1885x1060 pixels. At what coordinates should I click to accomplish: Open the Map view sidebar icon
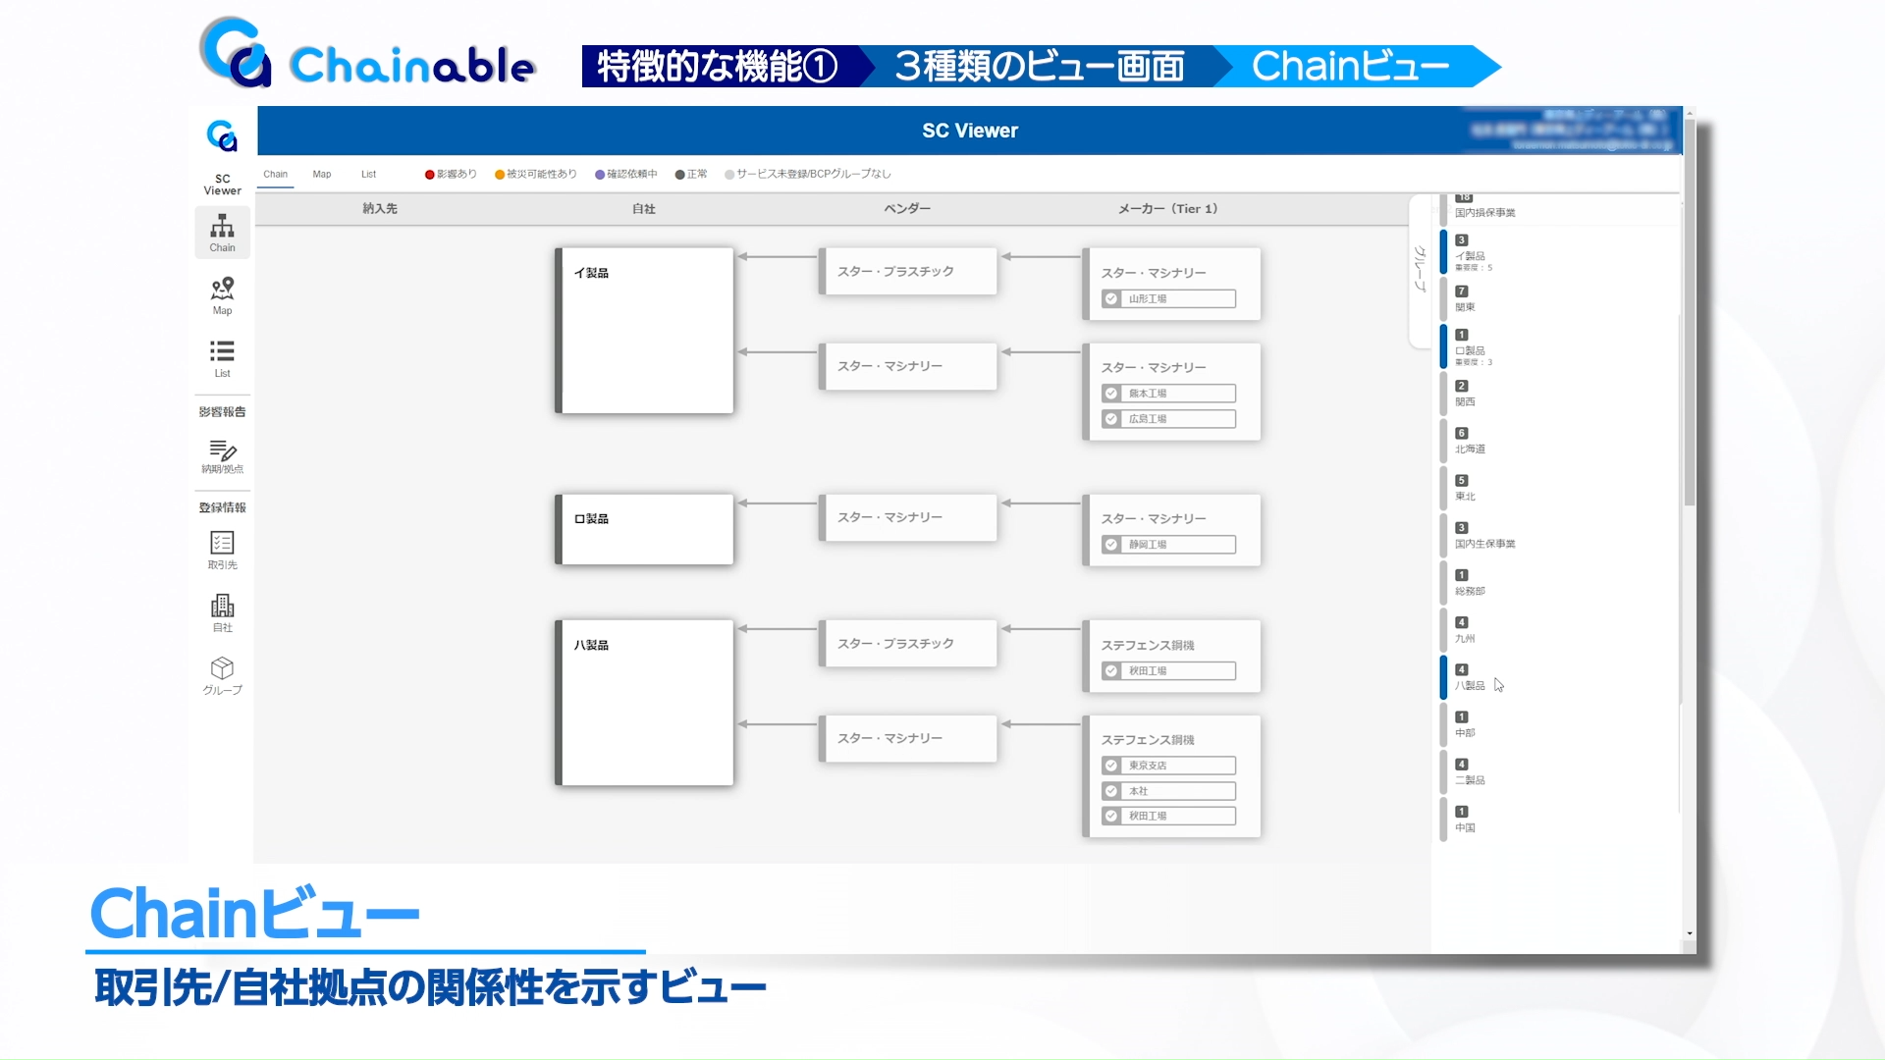point(222,295)
